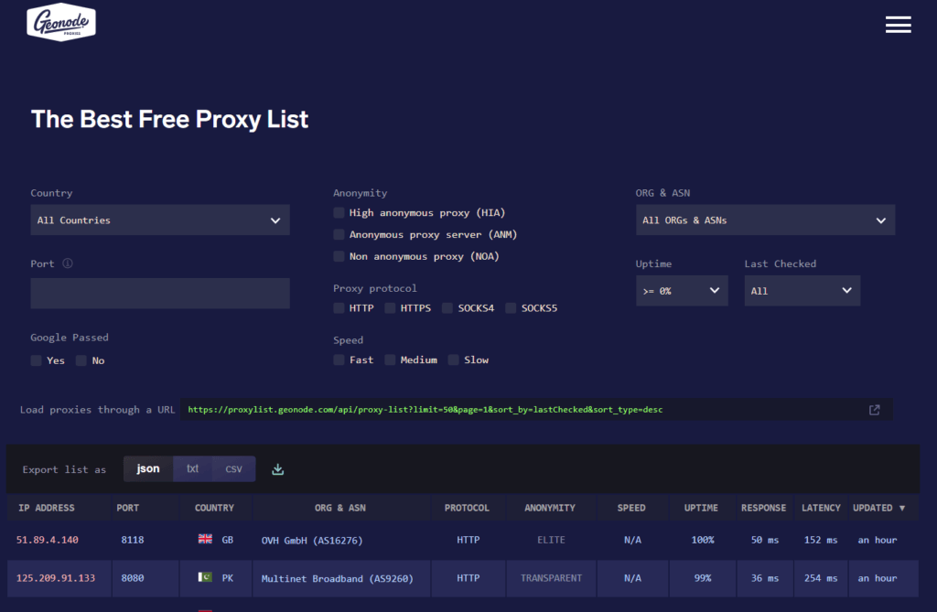Click the proxy list API URL
This screenshot has width=937, height=612.
425,410
